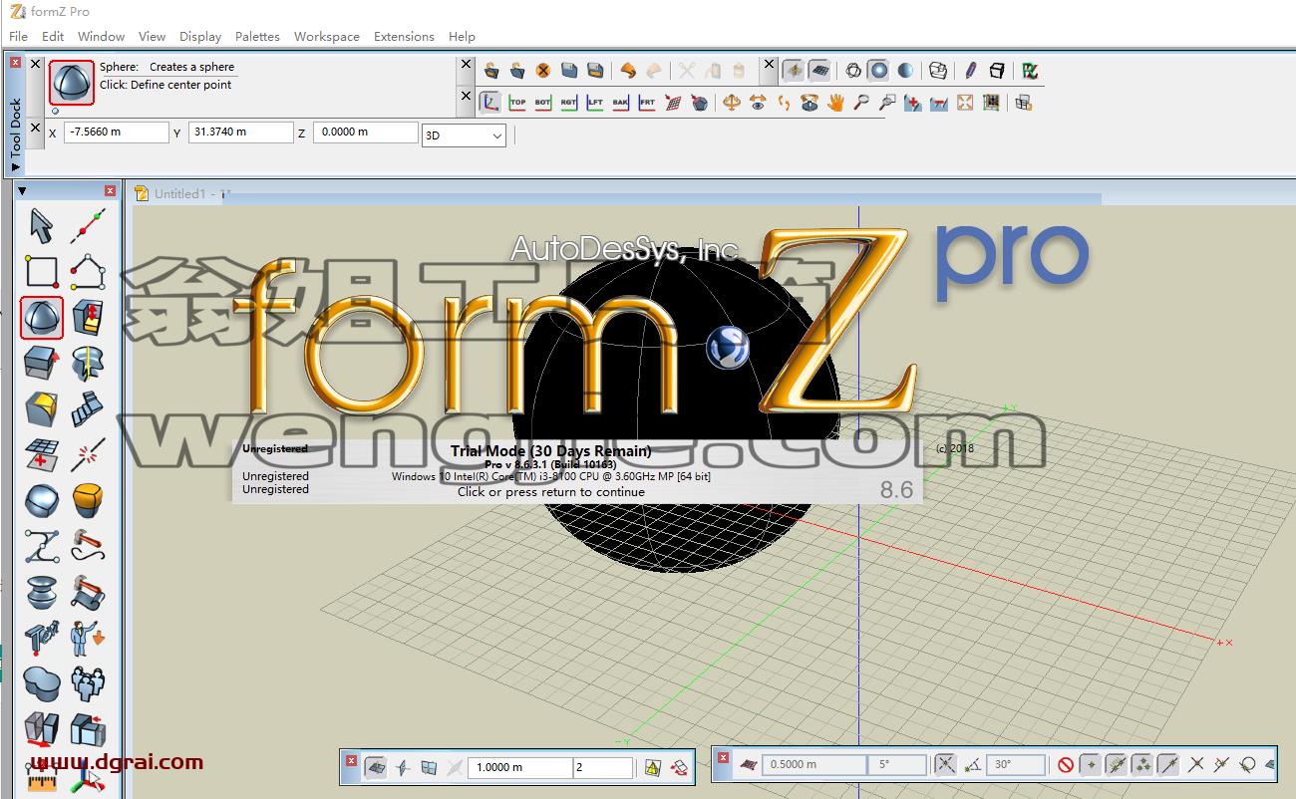Click the X coordinate input field
This screenshot has width=1296, height=799.
pyautogui.click(x=117, y=133)
